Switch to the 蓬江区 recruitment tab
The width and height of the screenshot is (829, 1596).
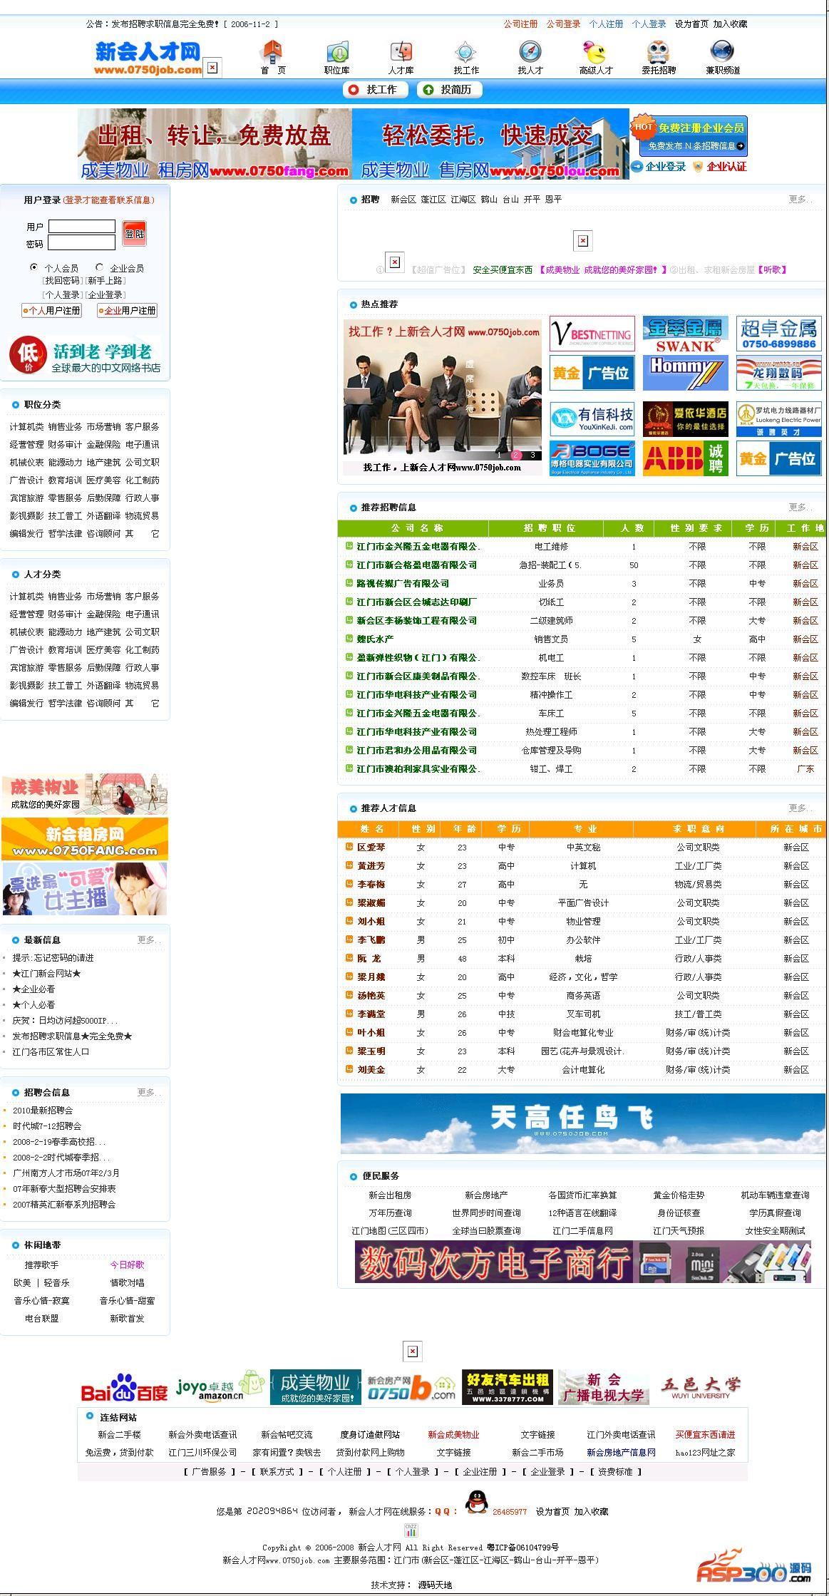click(433, 200)
